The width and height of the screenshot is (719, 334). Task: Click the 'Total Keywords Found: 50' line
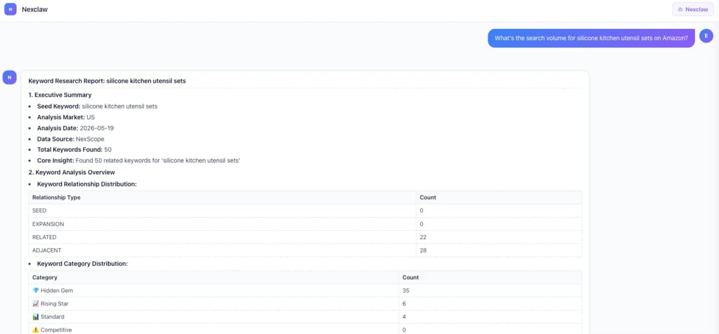[x=74, y=150]
